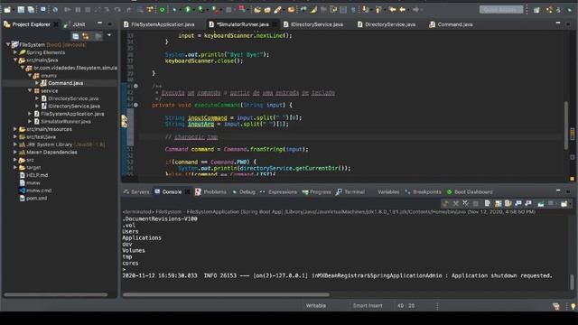Open Project Explorer view menu dropdown
Image resolution: width=578 pixels, height=325 pixels.
[109, 35]
